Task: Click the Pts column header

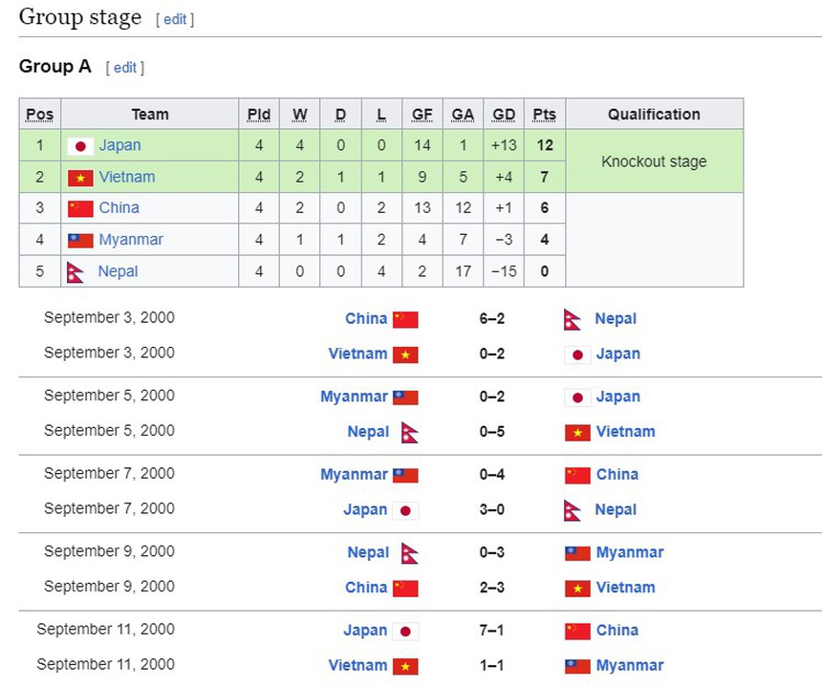Action: coord(544,115)
